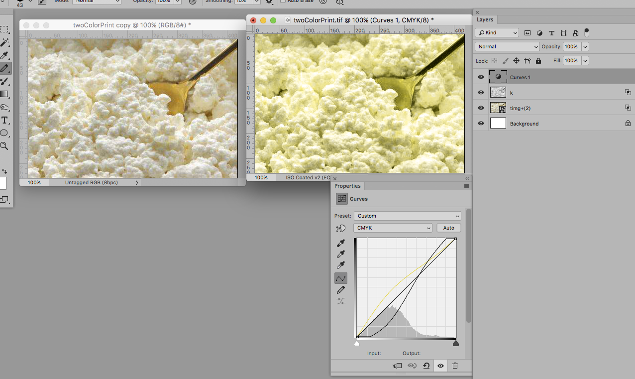Open the Preset dropdown showing Custom
This screenshot has width=635, height=379.
tap(407, 216)
